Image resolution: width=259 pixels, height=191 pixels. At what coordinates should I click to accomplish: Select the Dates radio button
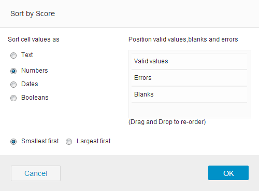click(x=13, y=85)
